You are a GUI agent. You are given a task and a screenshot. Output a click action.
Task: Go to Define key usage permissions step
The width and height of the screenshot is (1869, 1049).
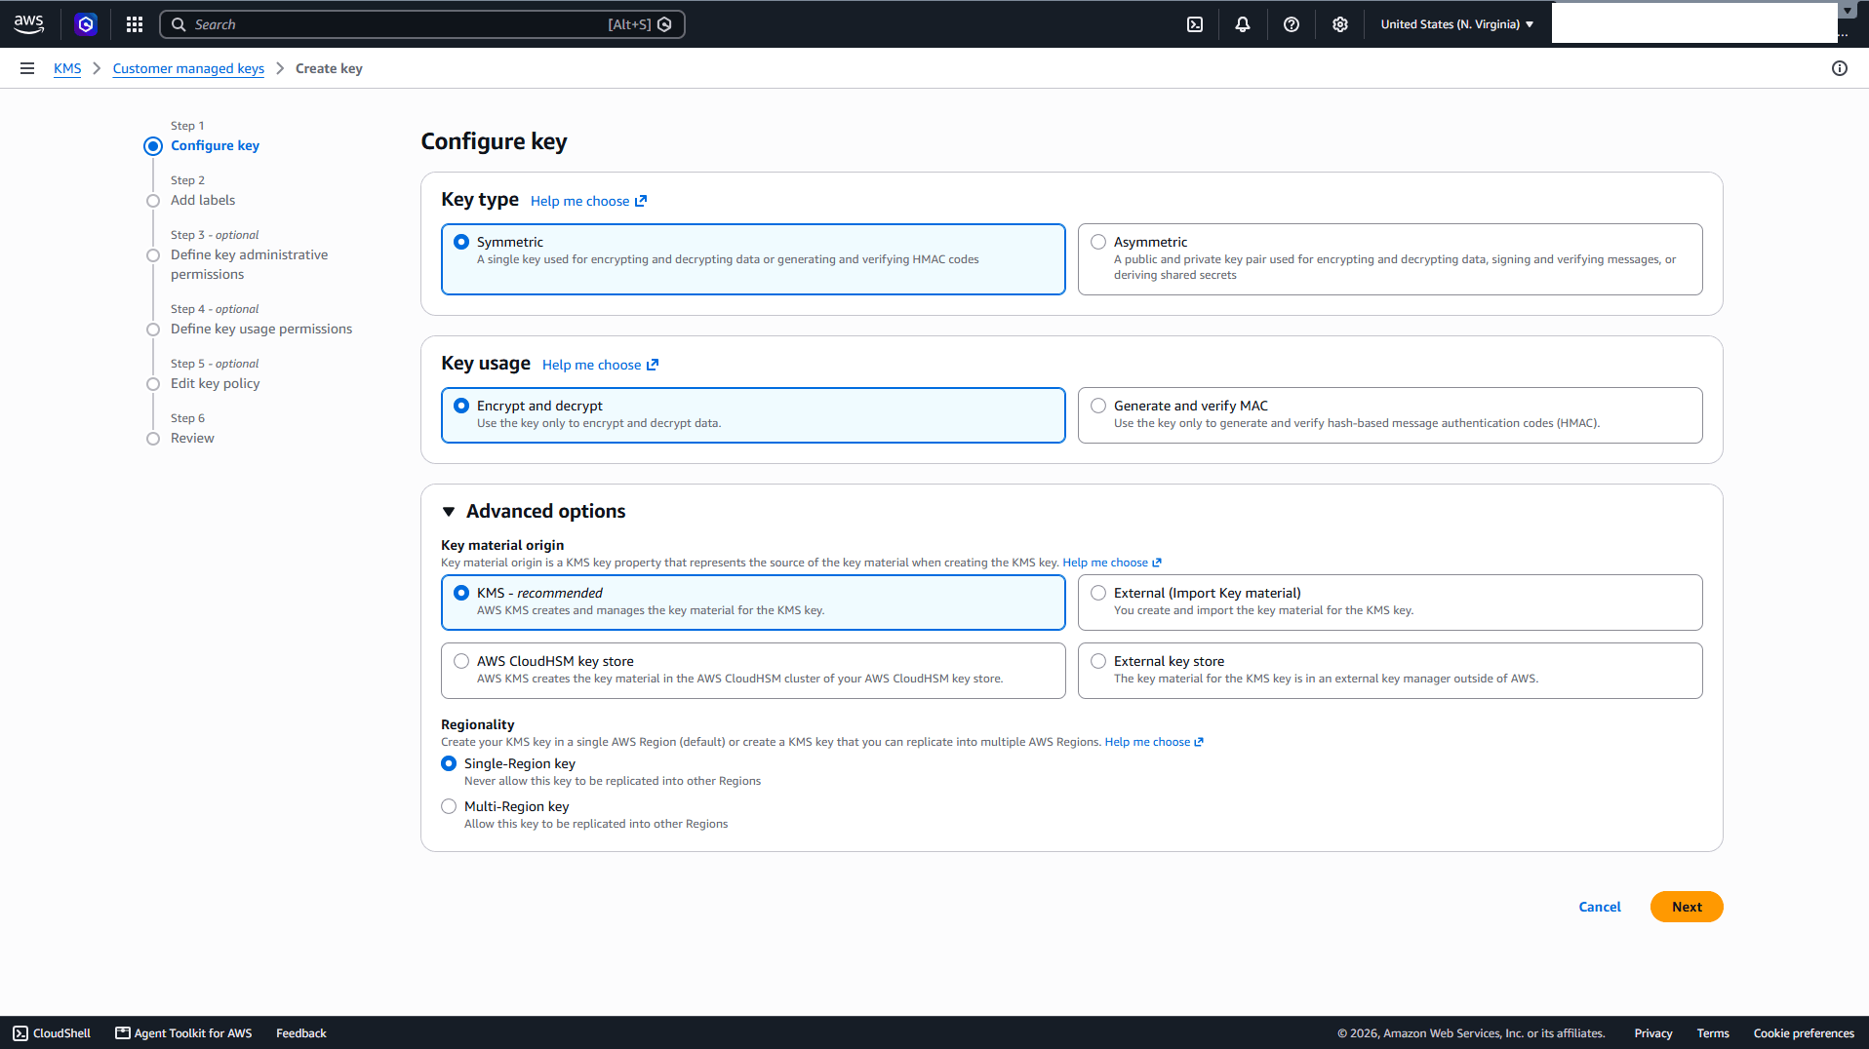coord(261,329)
